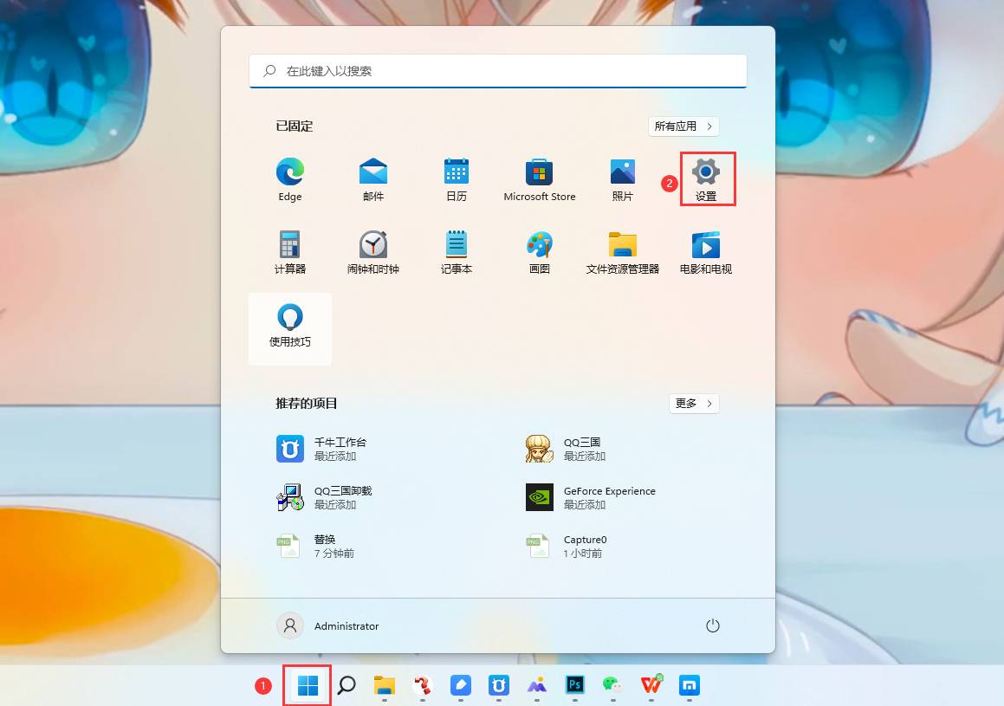This screenshot has height=706, width=1004.
Task: Launch the 计算器 calculator app
Action: (289, 252)
